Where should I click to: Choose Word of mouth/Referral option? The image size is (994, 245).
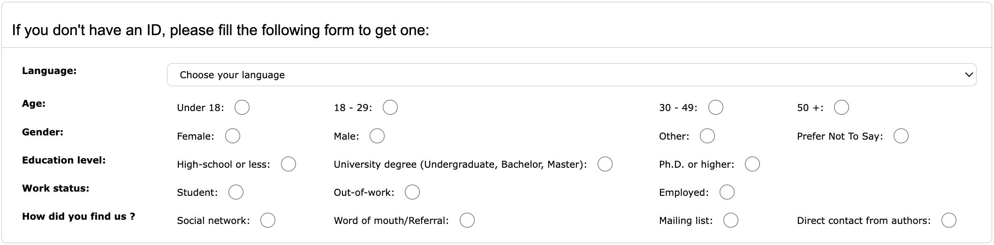click(467, 220)
